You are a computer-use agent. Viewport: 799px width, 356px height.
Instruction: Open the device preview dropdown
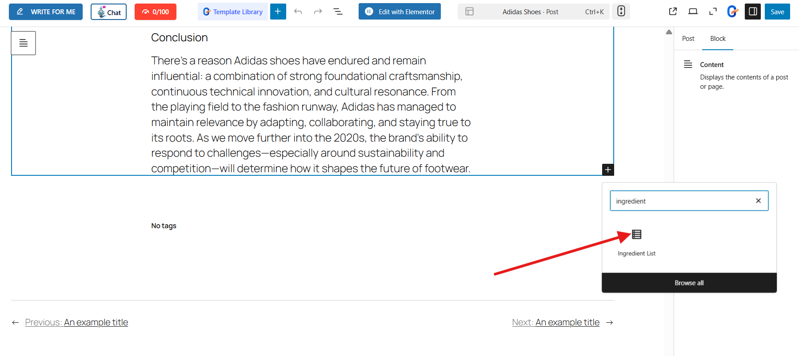click(x=693, y=12)
